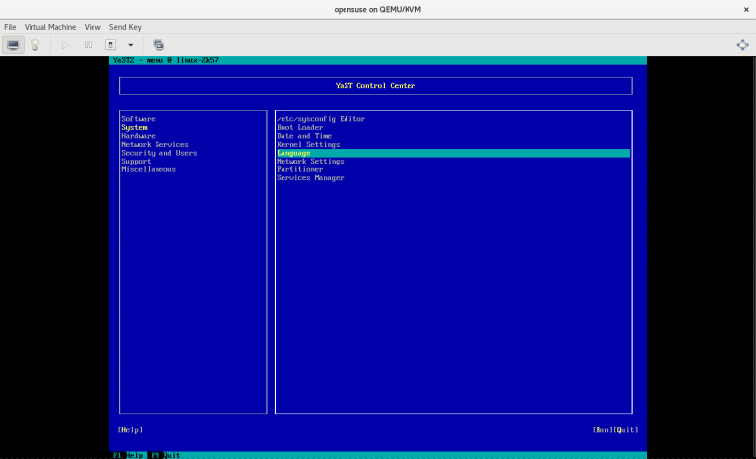Image resolution: width=756 pixels, height=459 pixels.
Task: Select highlighted Language module
Action: (453, 153)
